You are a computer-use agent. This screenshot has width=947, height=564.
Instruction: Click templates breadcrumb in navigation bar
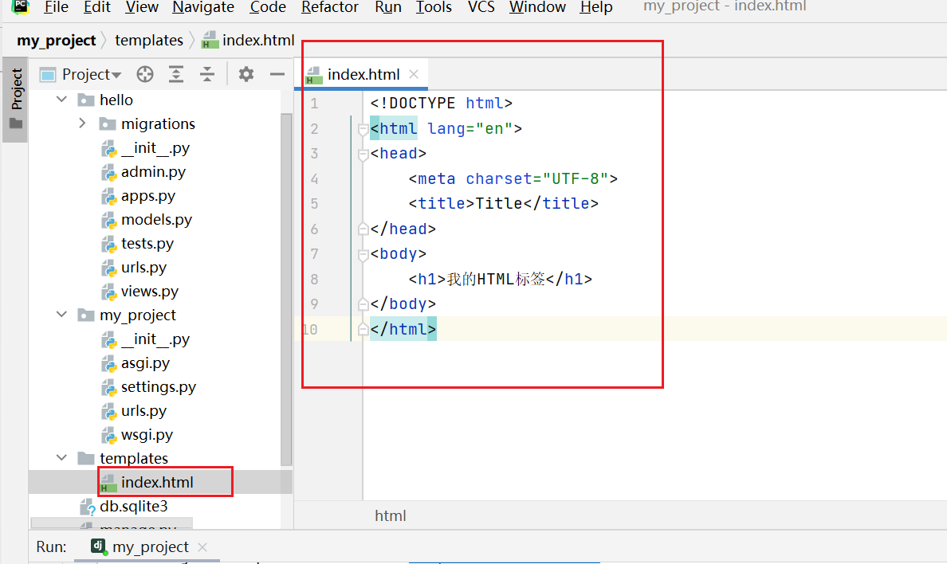pos(148,41)
